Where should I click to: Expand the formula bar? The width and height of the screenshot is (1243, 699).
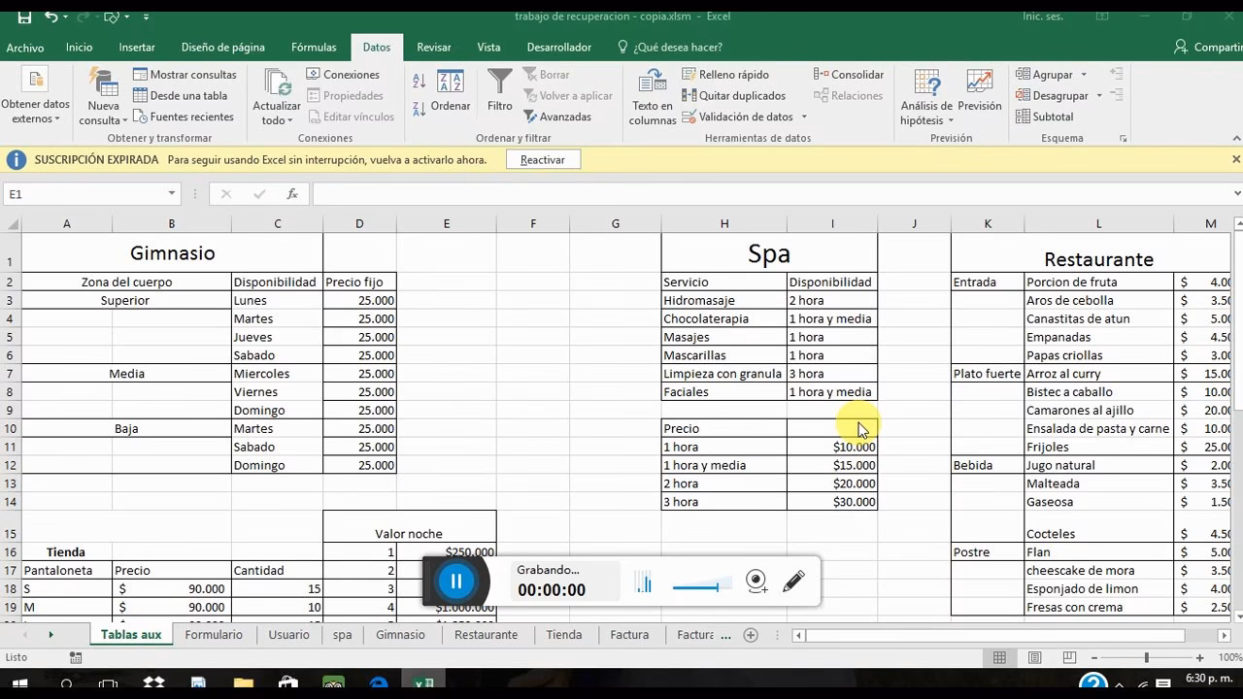click(x=1236, y=194)
